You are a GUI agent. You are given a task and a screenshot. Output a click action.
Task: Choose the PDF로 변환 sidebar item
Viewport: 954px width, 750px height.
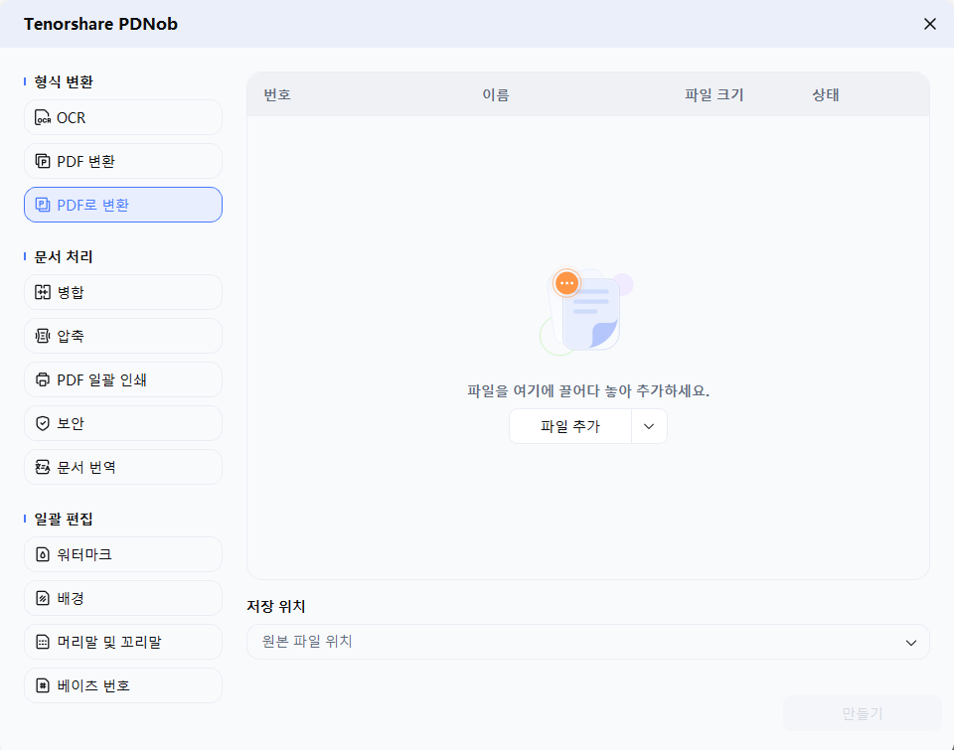click(123, 205)
